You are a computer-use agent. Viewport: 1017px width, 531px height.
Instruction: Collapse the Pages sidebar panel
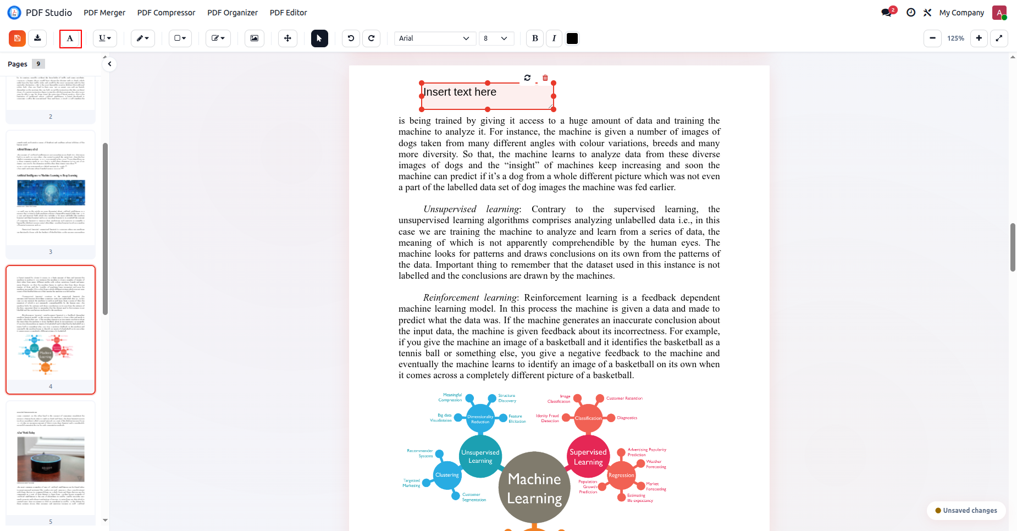[x=109, y=64]
